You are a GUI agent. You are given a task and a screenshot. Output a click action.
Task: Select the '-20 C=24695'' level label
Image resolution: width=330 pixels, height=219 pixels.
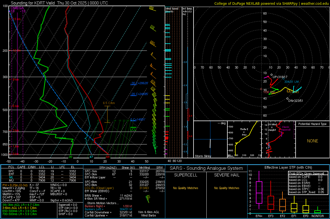139,94
